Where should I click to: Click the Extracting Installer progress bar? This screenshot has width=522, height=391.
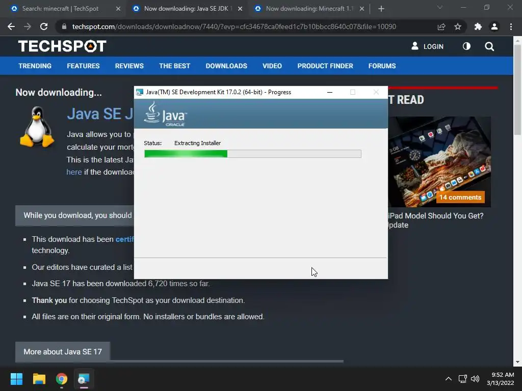[253, 154]
